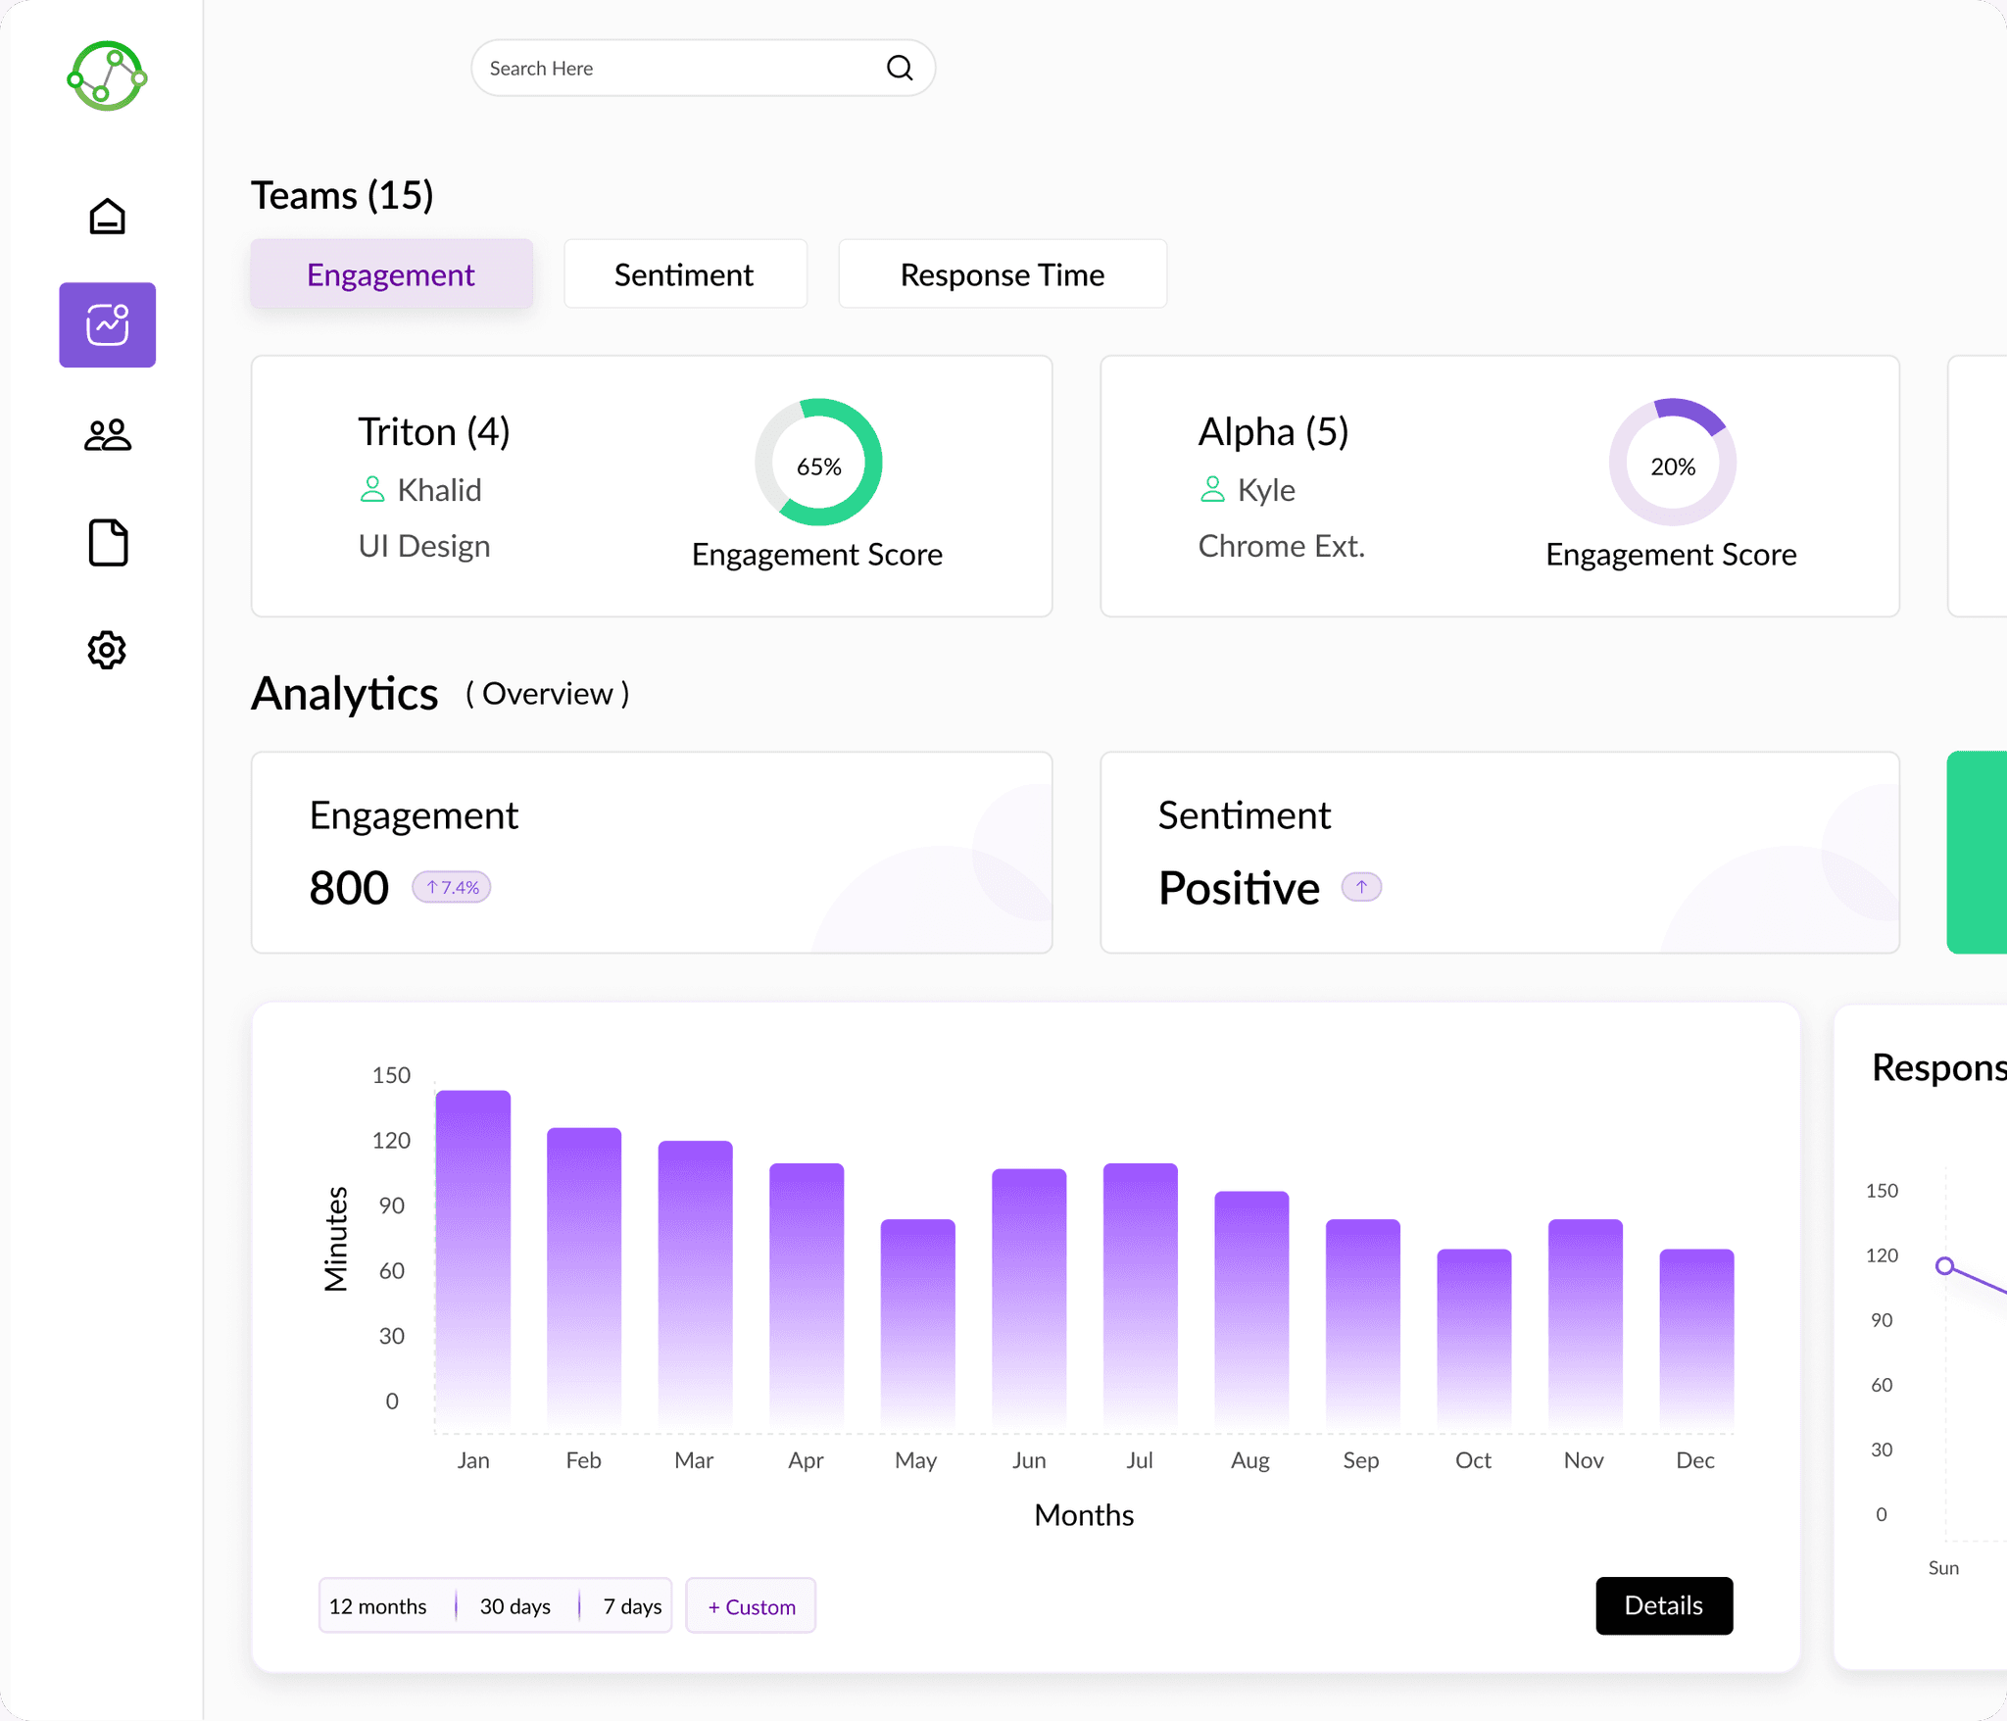Select the 7 days range
Viewport: 2007px width, 1721px height.
tap(632, 1605)
